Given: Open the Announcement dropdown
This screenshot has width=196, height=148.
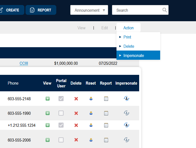Looking at the screenshot, I should tap(89, 10).
